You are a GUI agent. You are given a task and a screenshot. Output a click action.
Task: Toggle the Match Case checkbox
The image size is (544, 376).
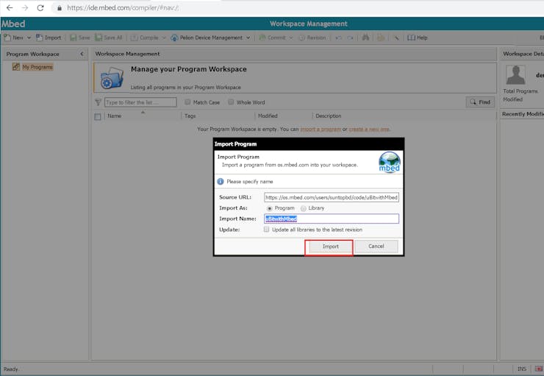pos(187,102)
